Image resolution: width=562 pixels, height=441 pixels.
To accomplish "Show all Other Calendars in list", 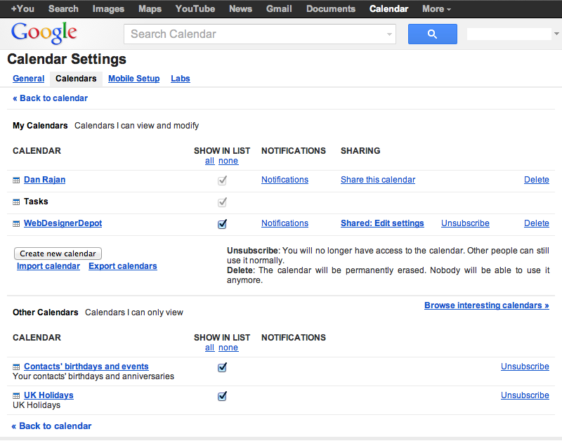I will (209, 348).
